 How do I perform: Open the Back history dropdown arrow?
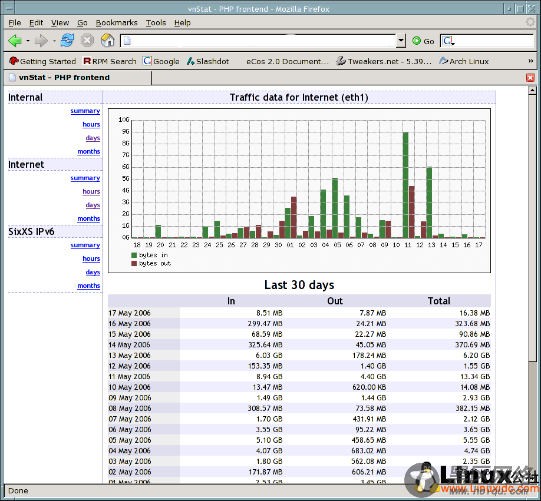point(28,41)
